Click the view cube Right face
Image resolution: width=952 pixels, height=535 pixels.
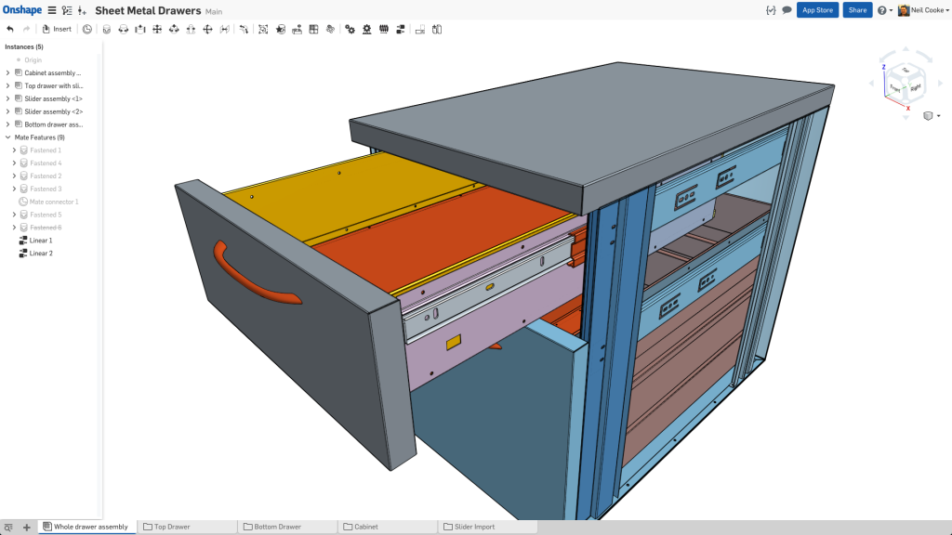pyautogui.click(x=916, y=87)
